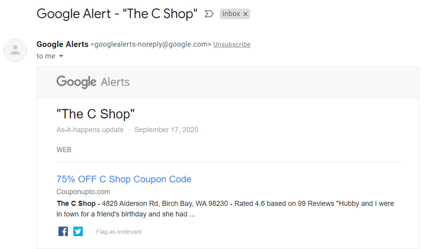Image resolution: width=444 pixels, height=249 pixels.
Task: Remove the Inbox label with its x
Action: [x=246, y=14]
